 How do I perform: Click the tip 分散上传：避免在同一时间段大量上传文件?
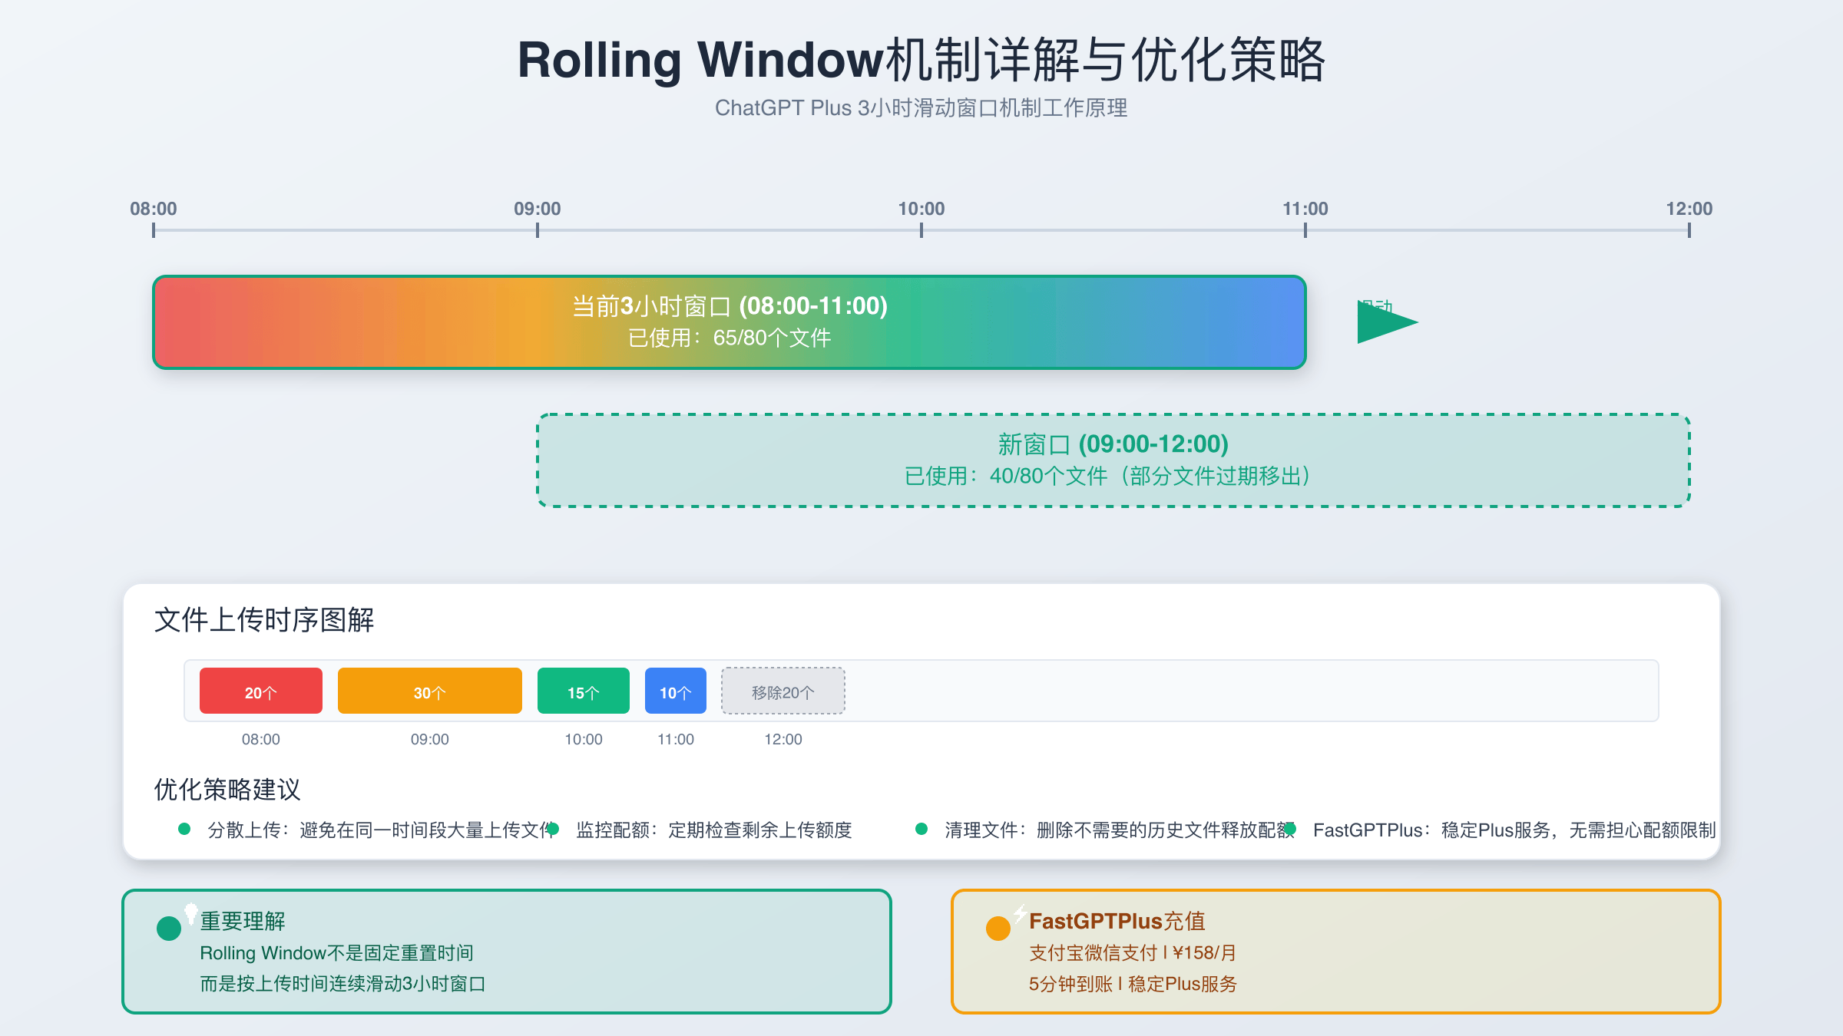[381, 830]
